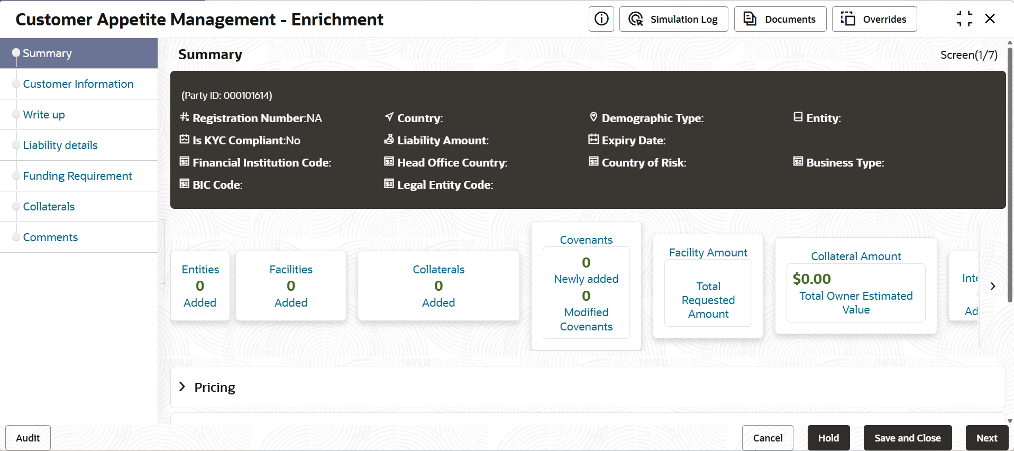
Task: Click the Total Requested Amount text
Action: [x=708, y=300]
